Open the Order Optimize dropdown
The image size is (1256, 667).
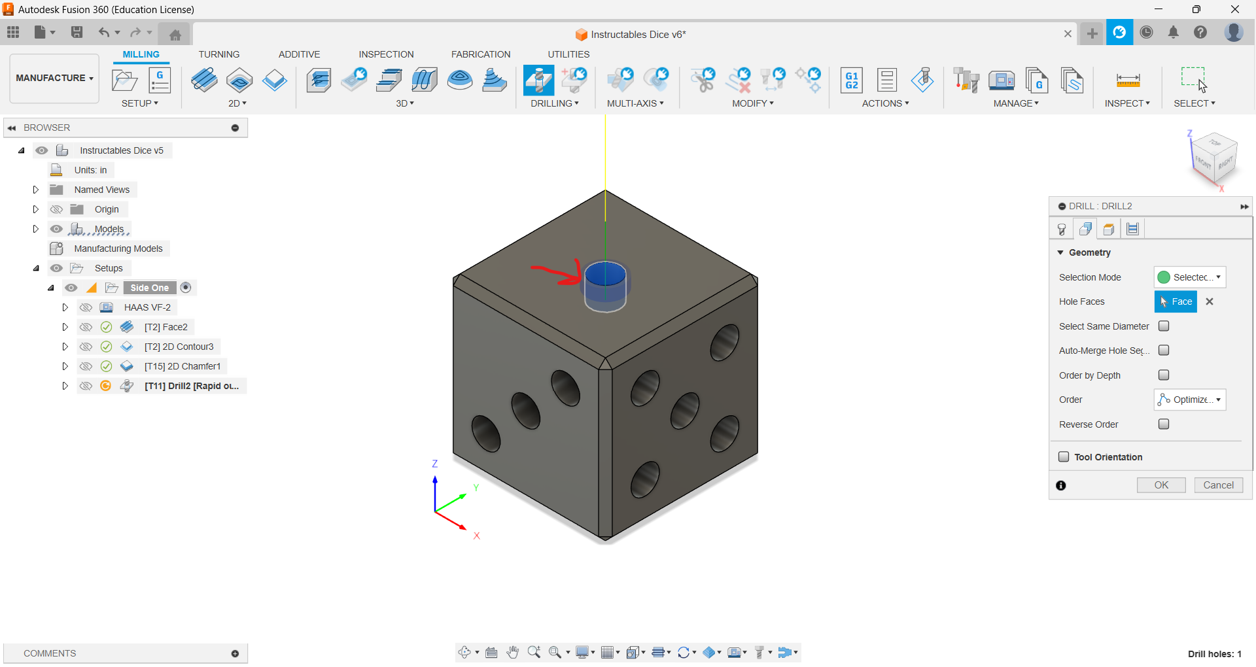pos(1190,400)
